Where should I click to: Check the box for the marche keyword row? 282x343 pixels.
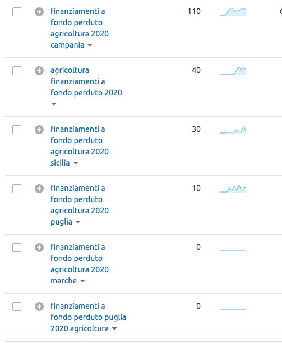[17, 248]
